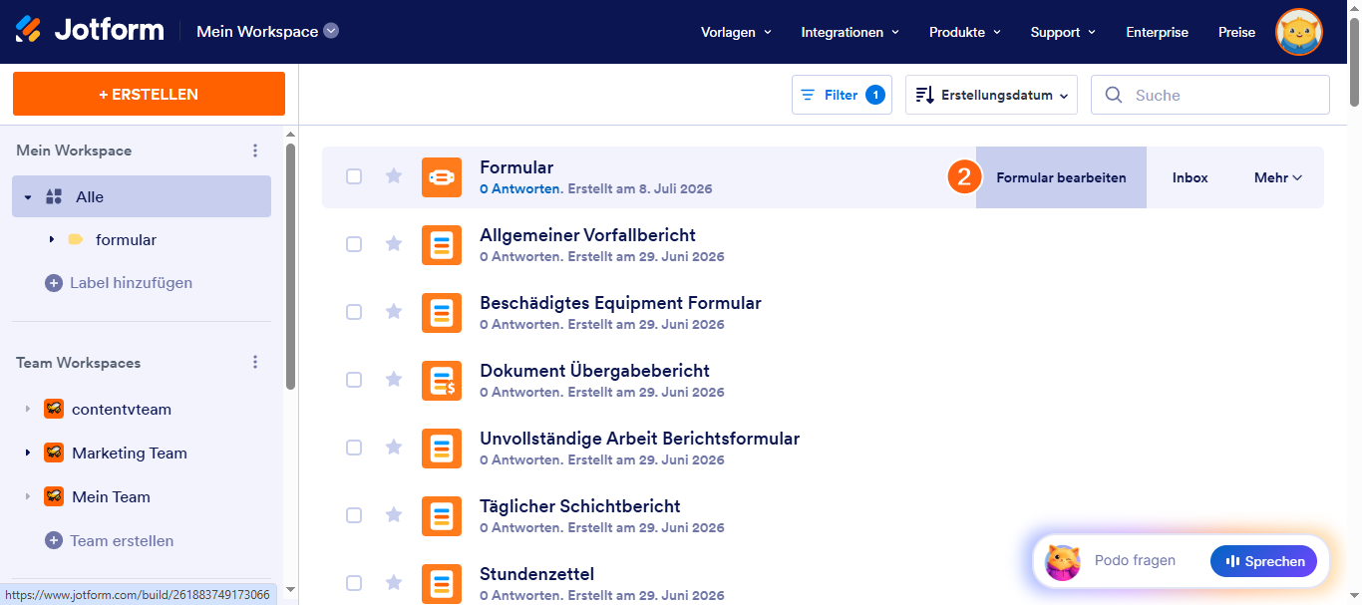Click the Mein Team workspace icon

click(x=54, y=496)
